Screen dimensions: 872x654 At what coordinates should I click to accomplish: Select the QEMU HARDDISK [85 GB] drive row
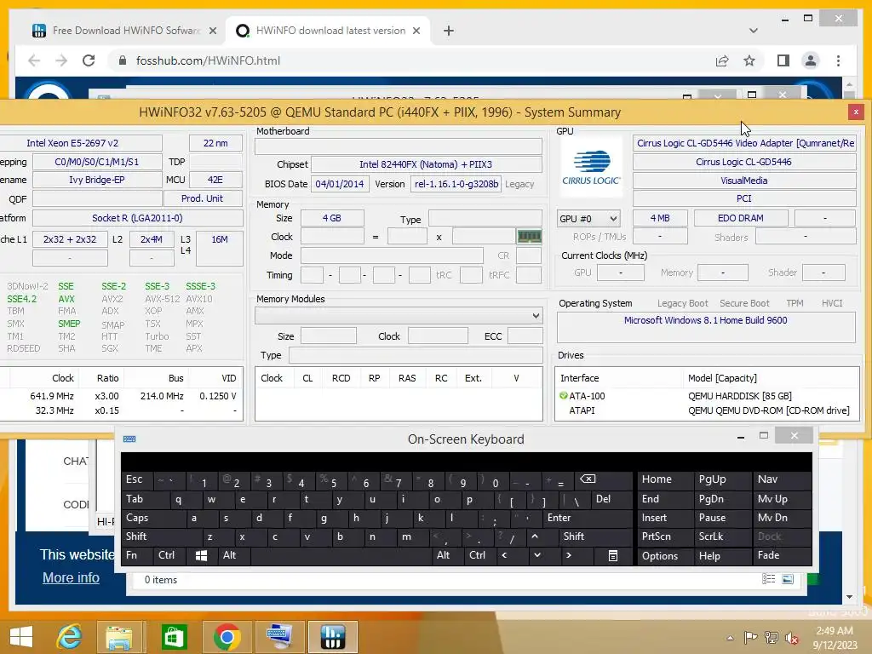click(706, 396)
